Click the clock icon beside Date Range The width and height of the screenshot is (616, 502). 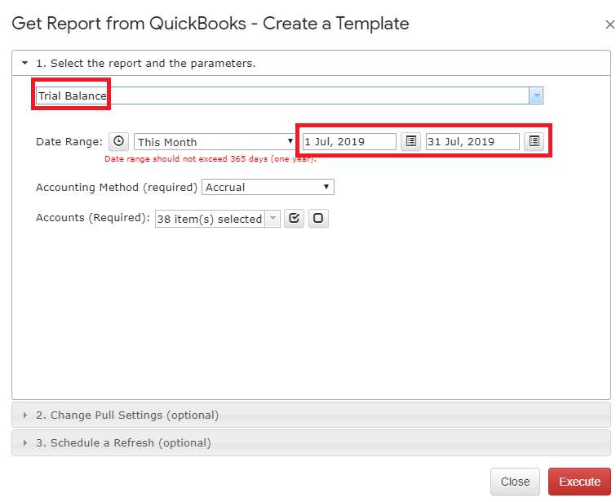point(118,141)
